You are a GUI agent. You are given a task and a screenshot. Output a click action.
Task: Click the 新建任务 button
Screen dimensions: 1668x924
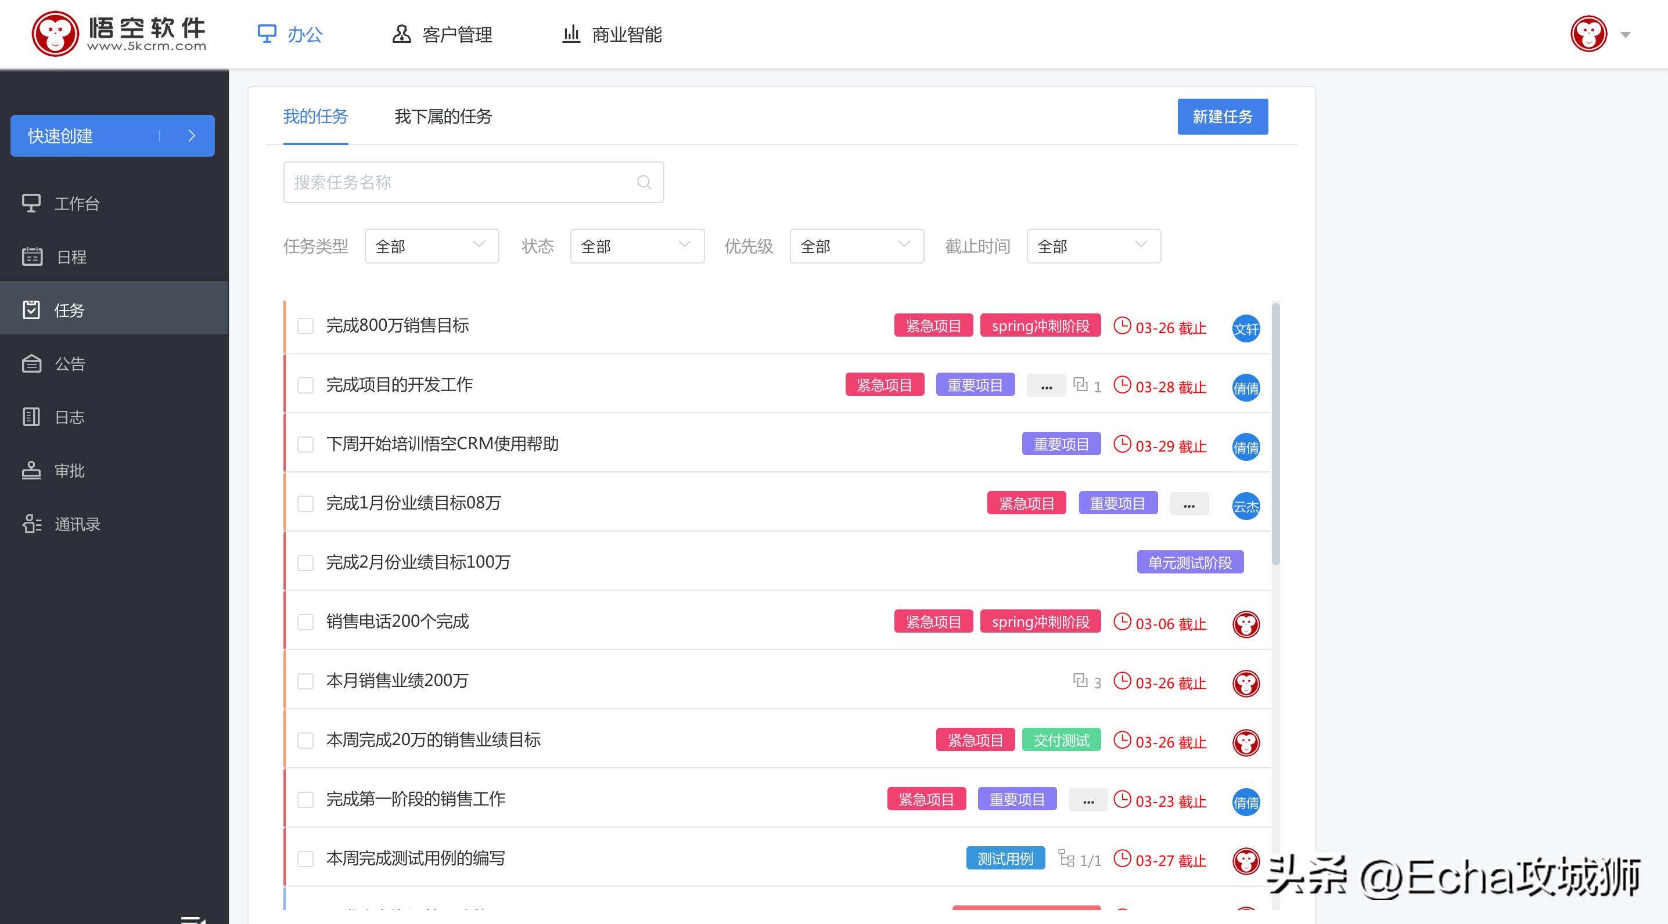click(x=1223, y=117)
